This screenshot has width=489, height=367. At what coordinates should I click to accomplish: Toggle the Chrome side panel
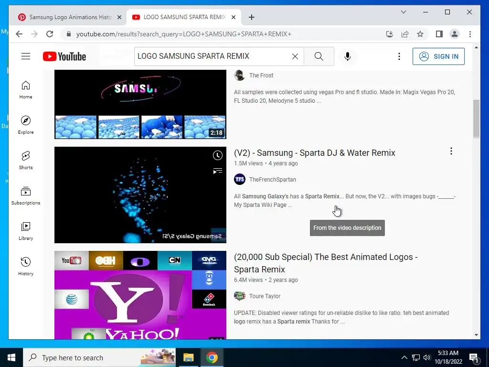[x=439, y=34]
